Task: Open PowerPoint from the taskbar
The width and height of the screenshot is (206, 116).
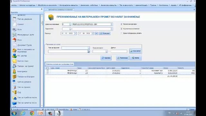Action: pyautogui.click(x=41, y=113)
